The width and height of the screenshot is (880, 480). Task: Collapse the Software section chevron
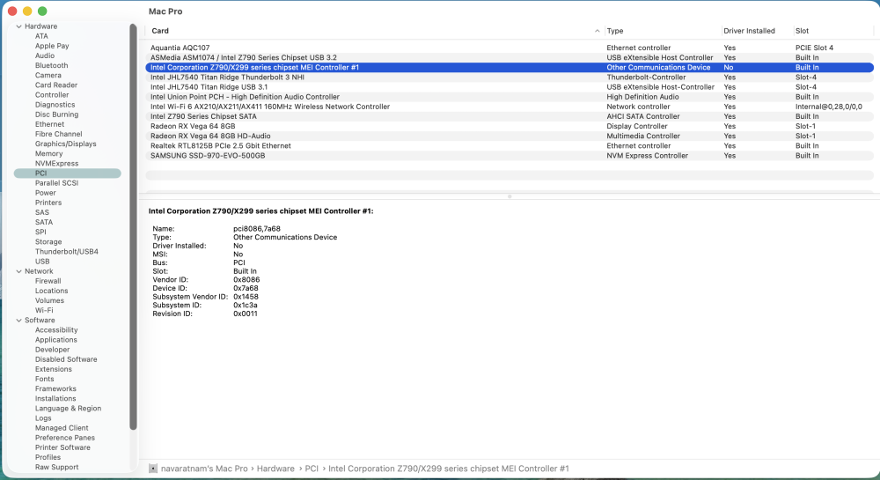[x=19, y=320]
